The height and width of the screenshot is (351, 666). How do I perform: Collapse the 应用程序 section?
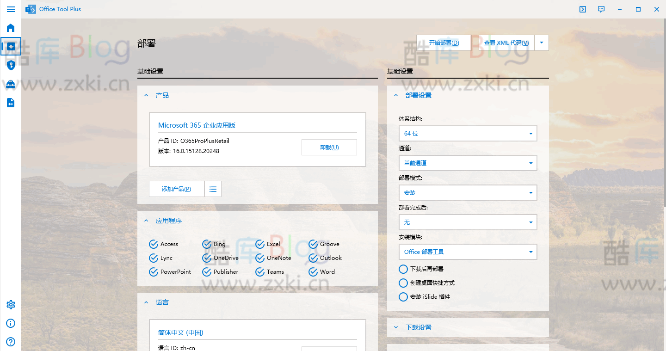click(x=146, y=221)
